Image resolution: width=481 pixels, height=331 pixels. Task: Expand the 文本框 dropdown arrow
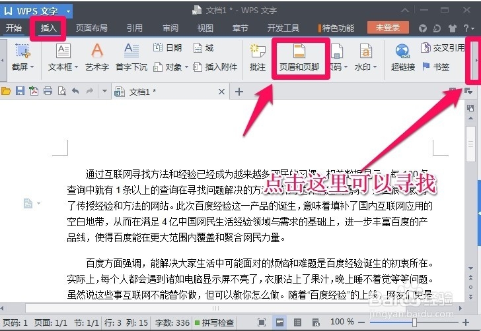coord(76,67)
